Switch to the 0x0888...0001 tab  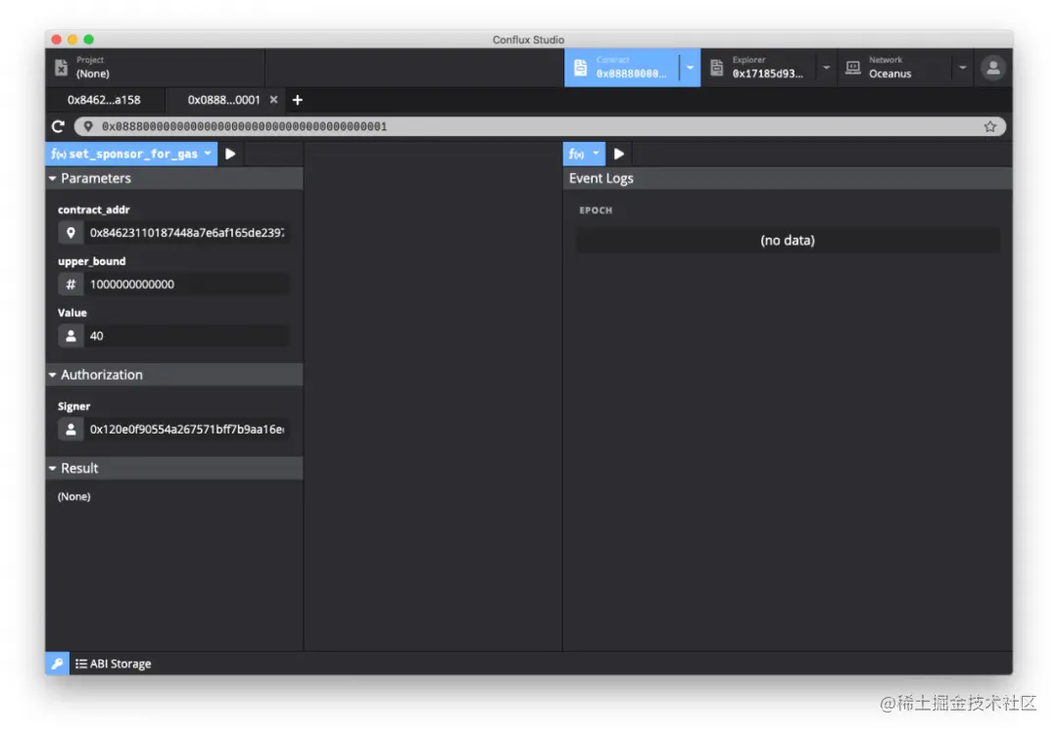(223, 100)
